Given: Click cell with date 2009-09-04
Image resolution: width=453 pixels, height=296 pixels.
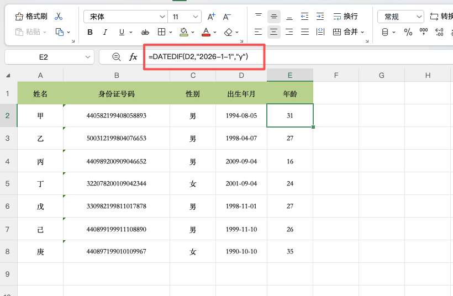Looking at the screenshot, I should [x=241, y=161].
